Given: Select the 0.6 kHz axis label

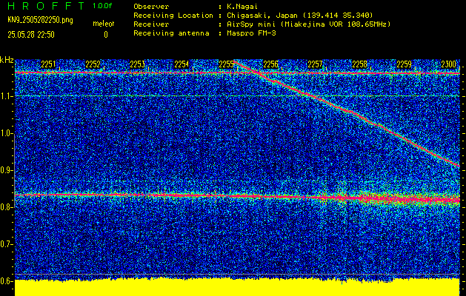Looking at the screenshot, I should pos(7,281).
